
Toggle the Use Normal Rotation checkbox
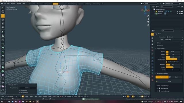(166, 62)
